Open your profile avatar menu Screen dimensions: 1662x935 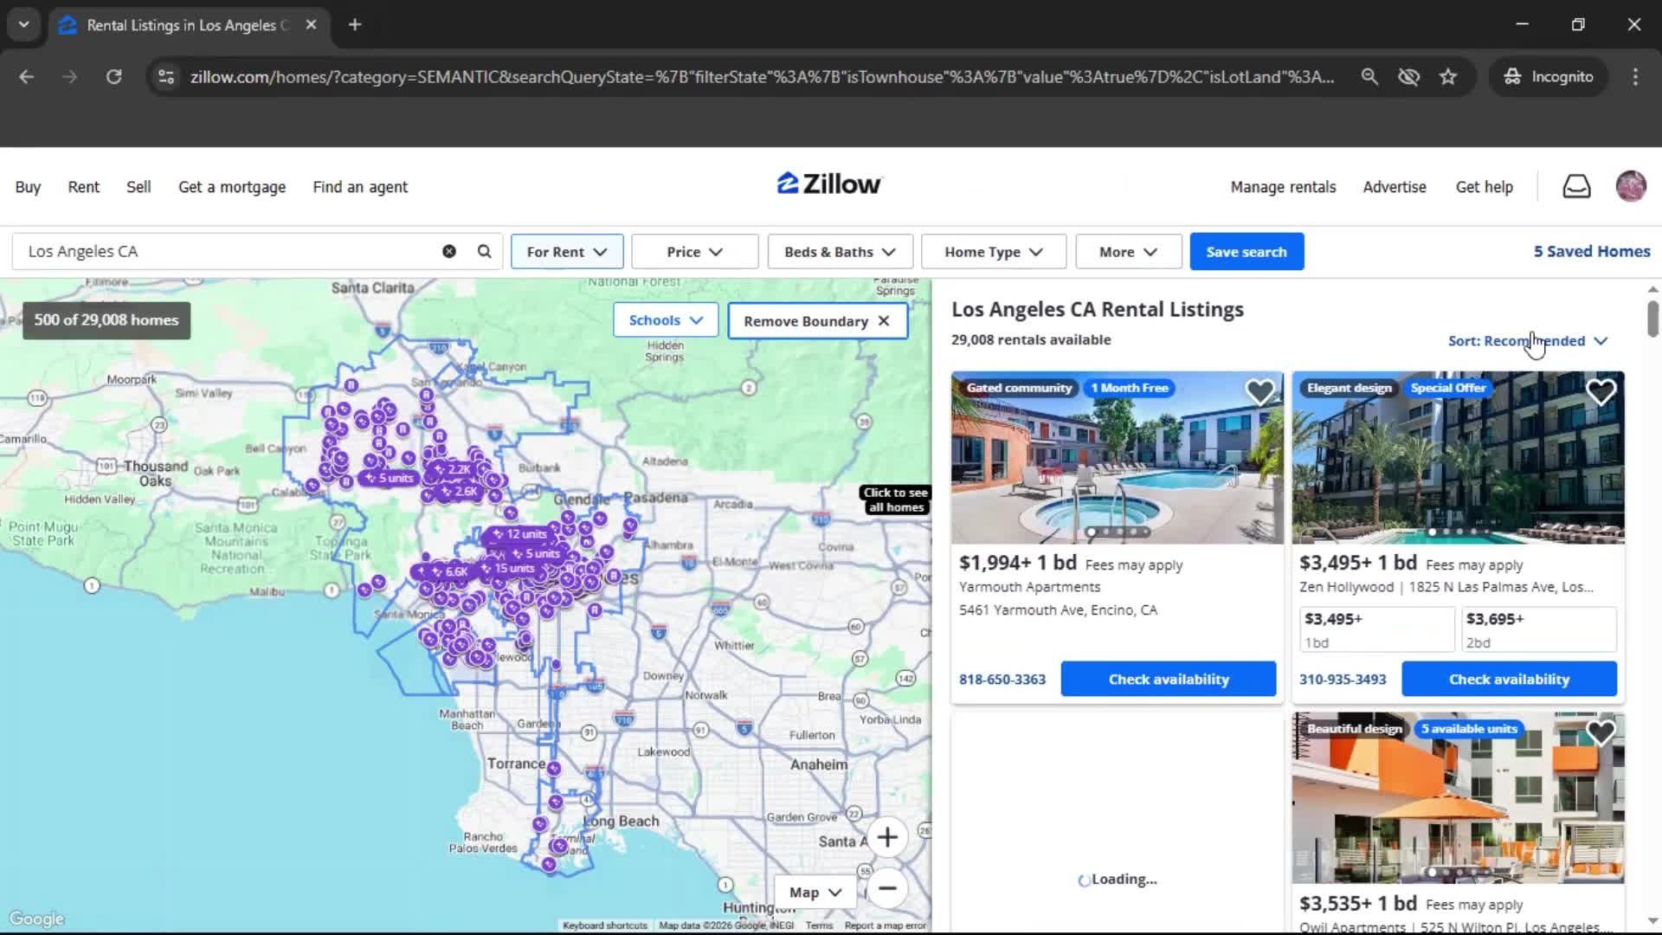[x=1631, y=186]
